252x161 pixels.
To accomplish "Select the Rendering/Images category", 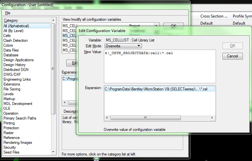I will pos(18,143).
